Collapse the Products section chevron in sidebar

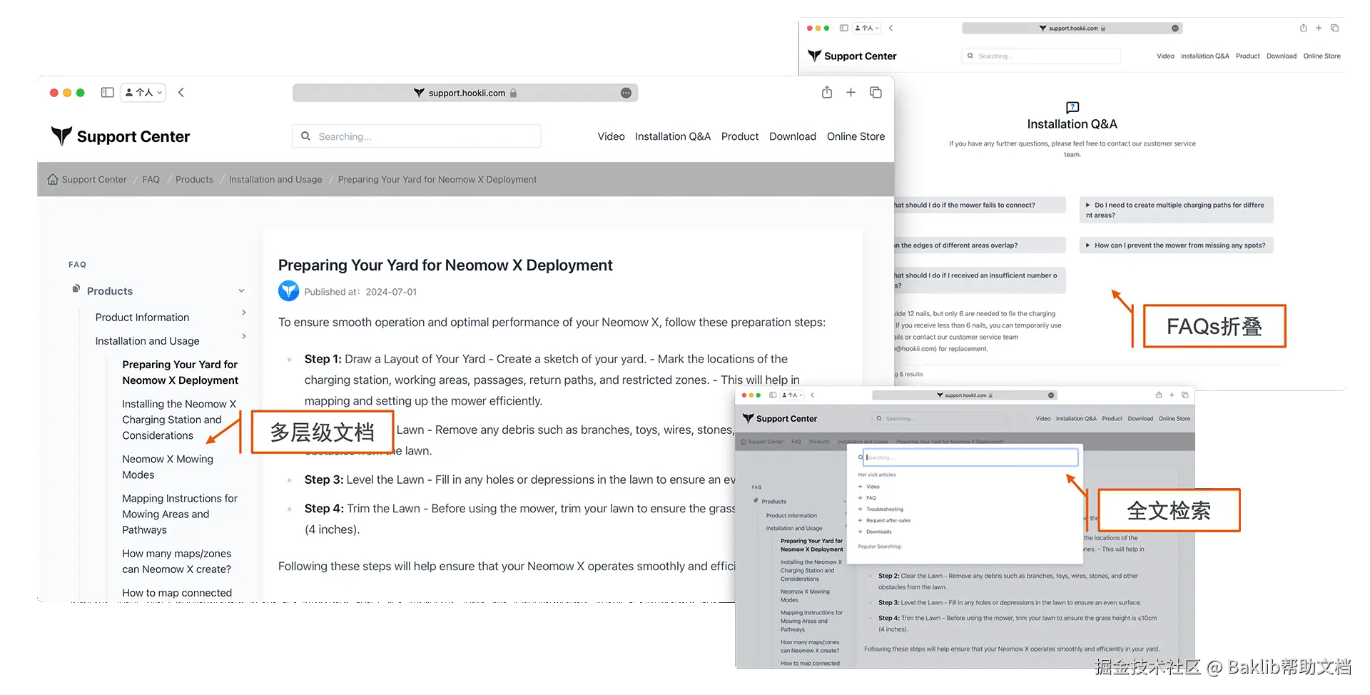coord(241,291)
